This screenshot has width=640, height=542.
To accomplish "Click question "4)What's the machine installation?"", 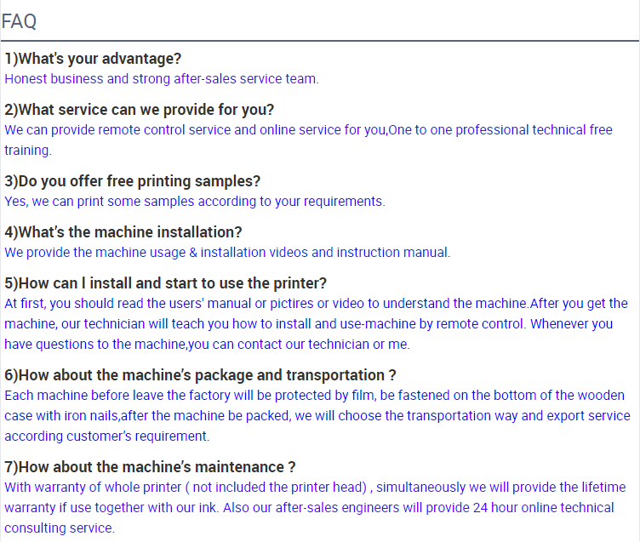I will click(123, 232).
